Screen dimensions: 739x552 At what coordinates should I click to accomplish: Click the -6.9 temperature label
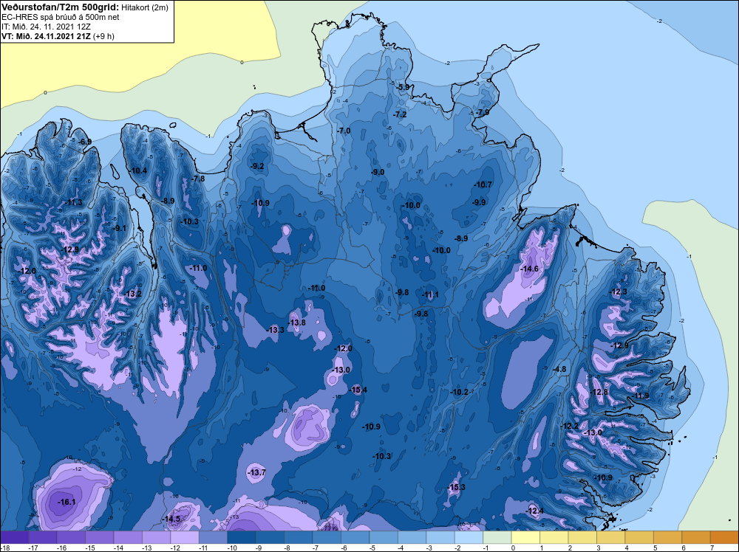[85, 142]
